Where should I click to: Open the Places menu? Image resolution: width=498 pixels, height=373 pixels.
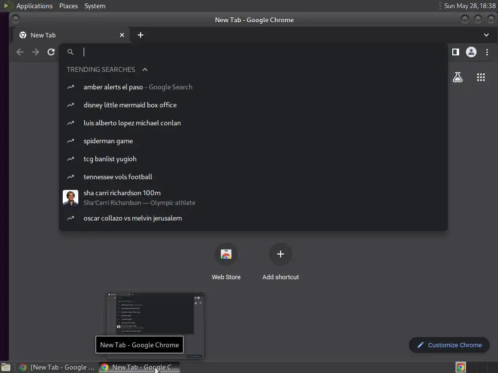click(69, 6)
